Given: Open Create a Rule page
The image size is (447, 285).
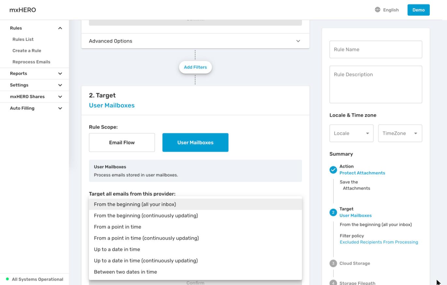Looking at the screenshot, I should (27, 51).
